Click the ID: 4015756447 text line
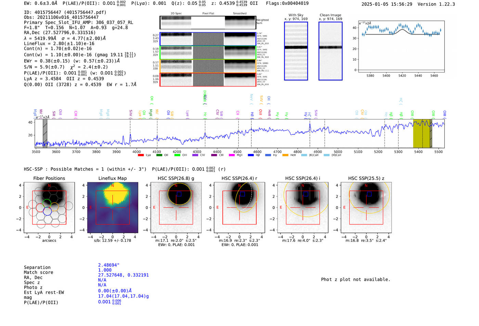The image size is (479, 326). click(x=65, y=12)
